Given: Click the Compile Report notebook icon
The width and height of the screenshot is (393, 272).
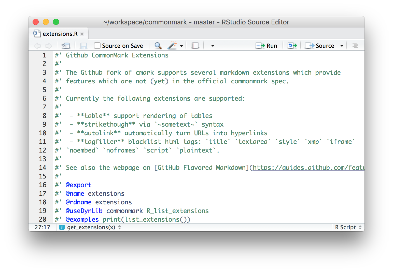Looking at the screenshot, I should (195, 46).
